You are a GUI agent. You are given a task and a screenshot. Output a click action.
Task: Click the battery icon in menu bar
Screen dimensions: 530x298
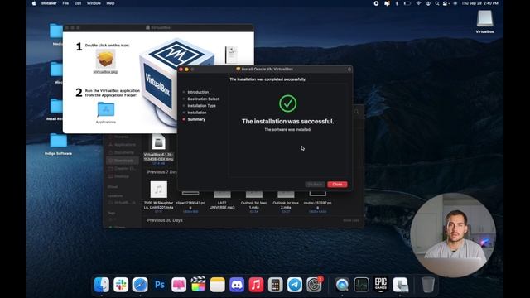407,3
